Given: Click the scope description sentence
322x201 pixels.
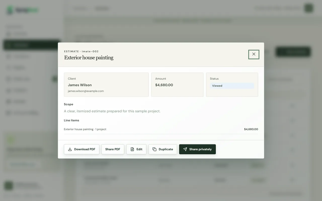Looking at the screenshot, I should (x=112, y=111).
